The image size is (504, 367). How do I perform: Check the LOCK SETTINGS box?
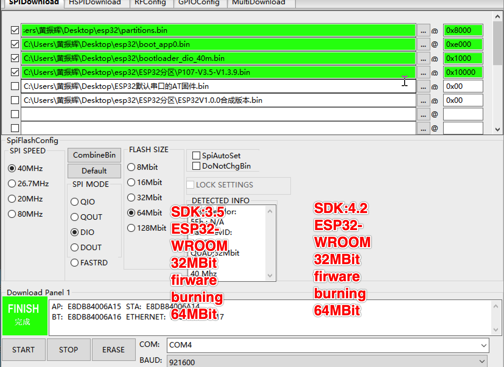[x=190, y=184]
